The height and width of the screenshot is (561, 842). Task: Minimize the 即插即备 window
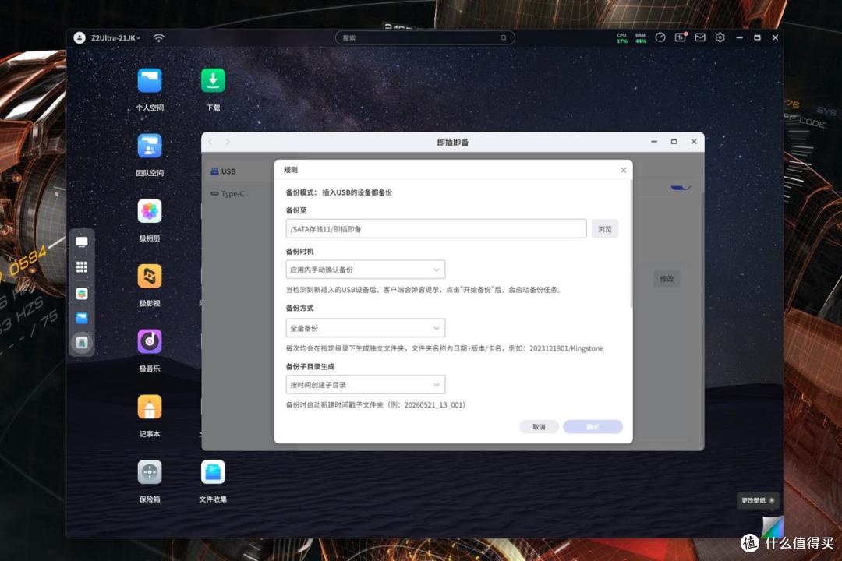pos(654,142)
